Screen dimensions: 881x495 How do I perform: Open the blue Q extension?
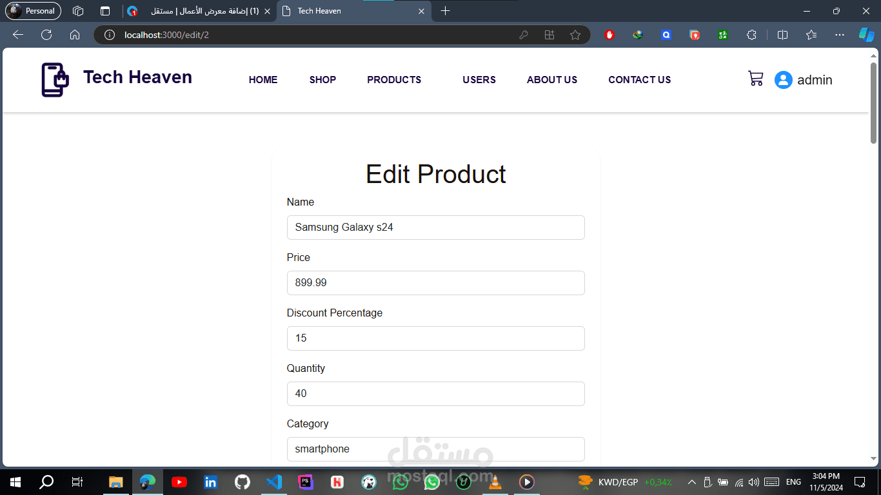666,35
